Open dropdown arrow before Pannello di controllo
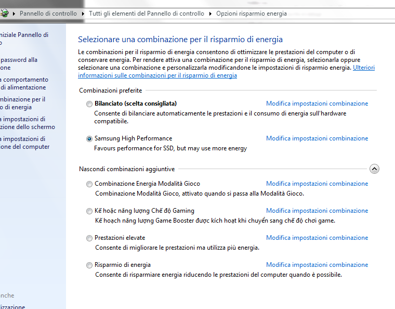The width and height of the screenshot is (395, 309). click(x=14, y=14)
